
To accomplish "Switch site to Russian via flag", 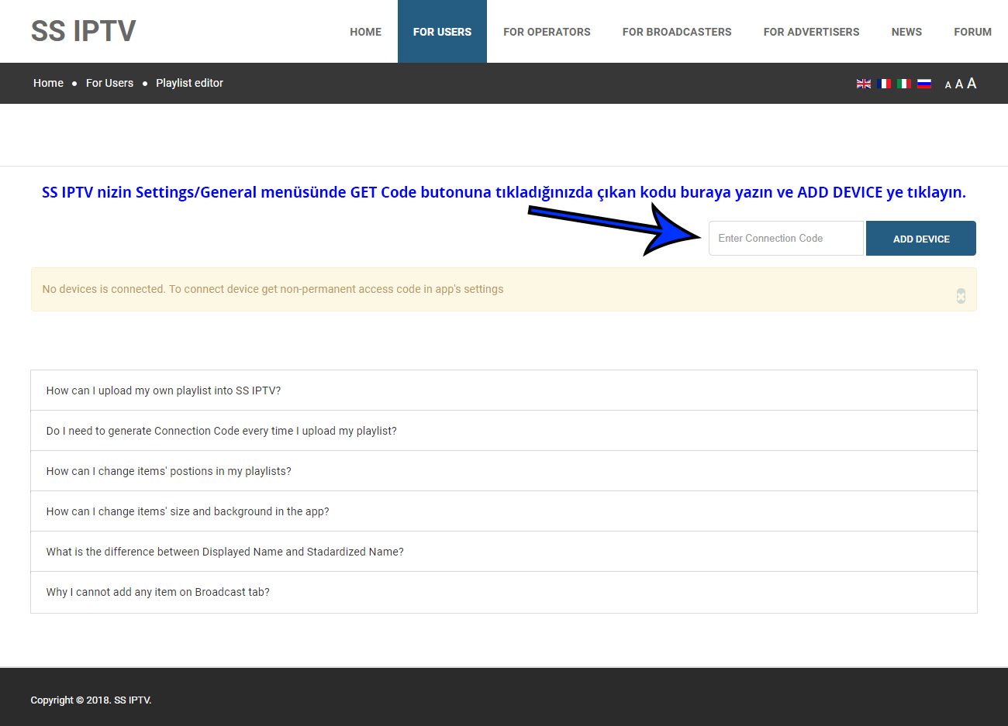I will 924,84.
